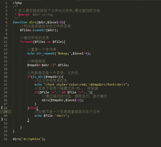The image size is (161, 147).
Task: Click the str_repeat function call
Action: (x=45, y=53)
